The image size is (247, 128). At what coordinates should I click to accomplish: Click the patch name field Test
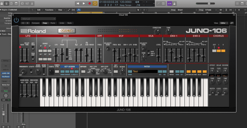click(x=145, y=71)
